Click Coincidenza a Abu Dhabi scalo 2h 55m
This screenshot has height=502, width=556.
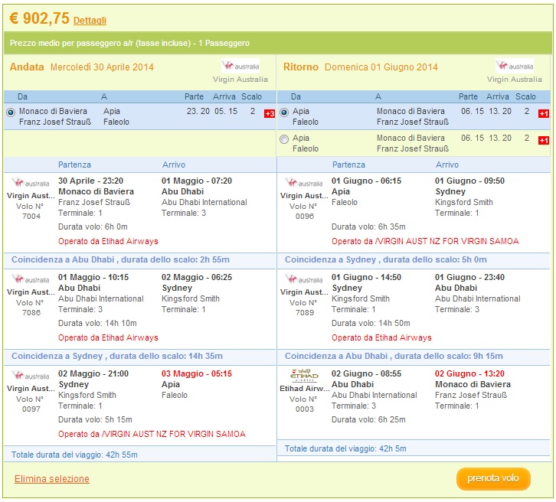tap(120, 259)
